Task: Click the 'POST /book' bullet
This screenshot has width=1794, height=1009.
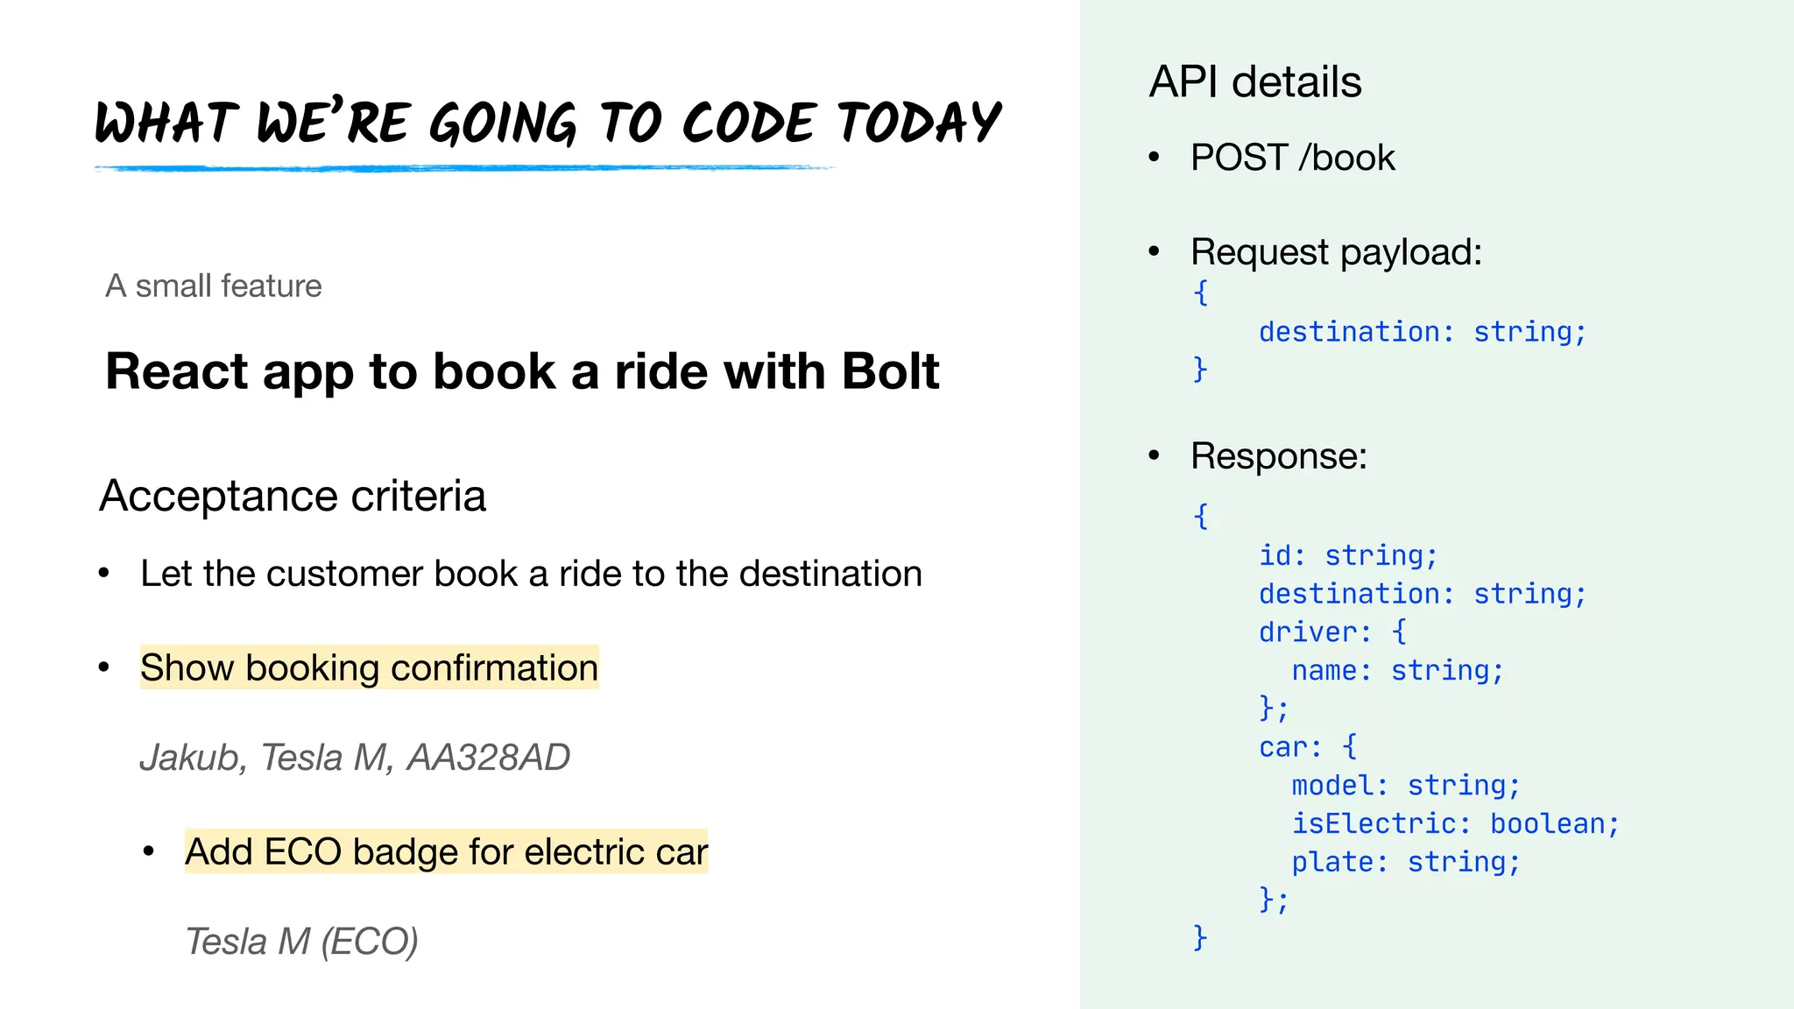Action: (x=1292, y=159)
